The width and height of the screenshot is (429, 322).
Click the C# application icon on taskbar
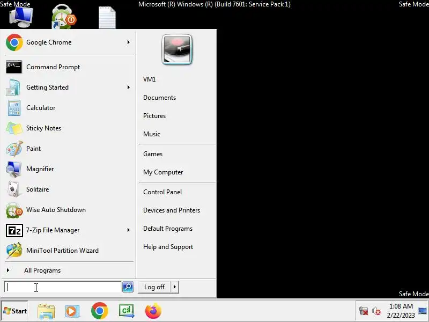[x=127, y=311]
